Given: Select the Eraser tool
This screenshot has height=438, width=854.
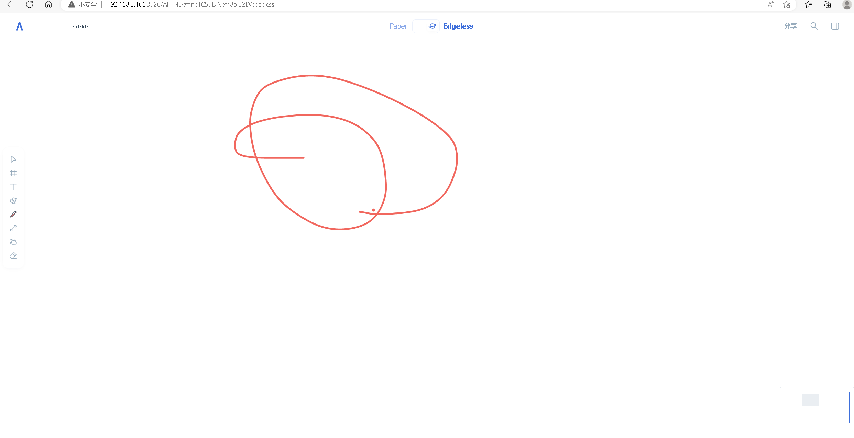Looking at the screenshot, I should 13,256.
